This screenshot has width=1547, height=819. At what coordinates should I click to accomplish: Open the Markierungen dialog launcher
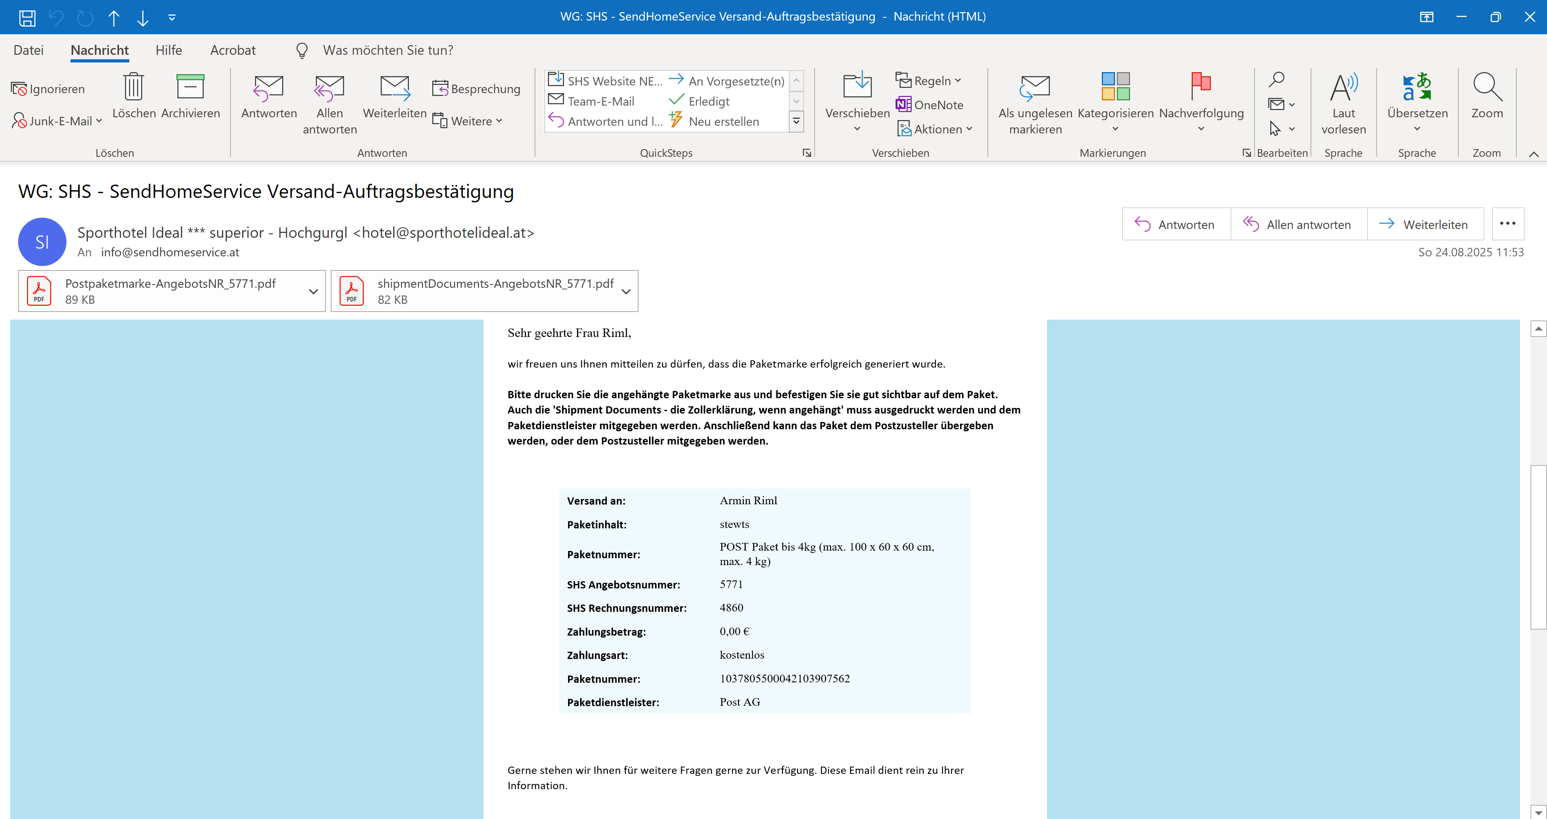point(1247,153)
